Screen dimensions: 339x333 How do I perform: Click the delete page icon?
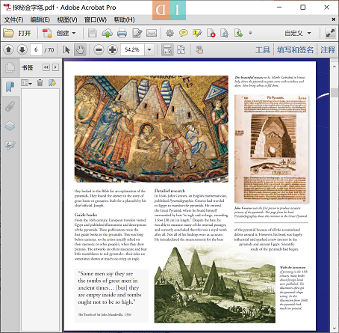[x=211, y=33]
